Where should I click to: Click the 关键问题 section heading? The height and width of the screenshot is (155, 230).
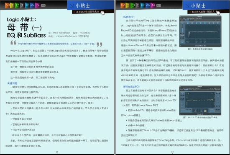tap(13, 83)
